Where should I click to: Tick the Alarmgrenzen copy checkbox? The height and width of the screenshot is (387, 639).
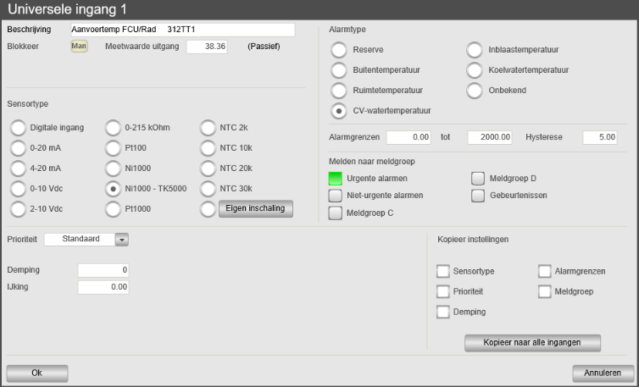(x=544, y=272)
